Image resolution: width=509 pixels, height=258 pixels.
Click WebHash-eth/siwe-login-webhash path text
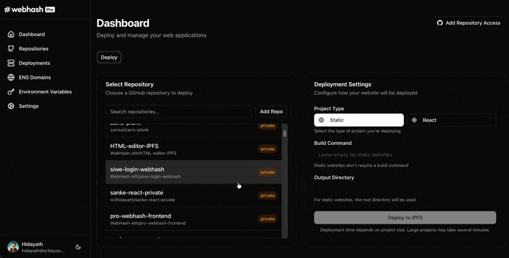(146, 177)
